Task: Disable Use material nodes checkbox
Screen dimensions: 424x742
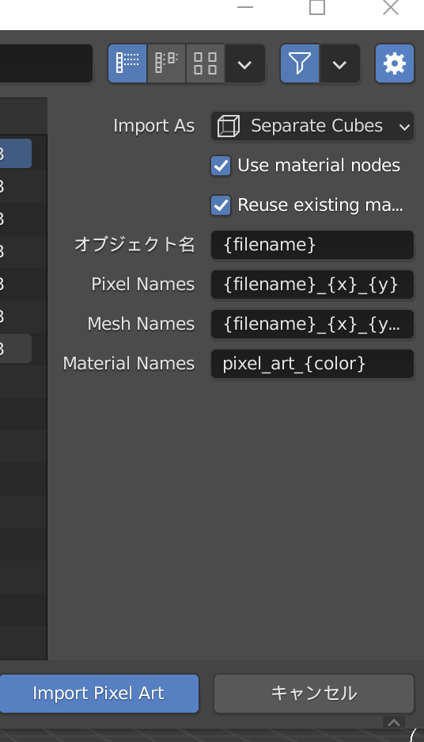Action: click(x=221, y=166)
